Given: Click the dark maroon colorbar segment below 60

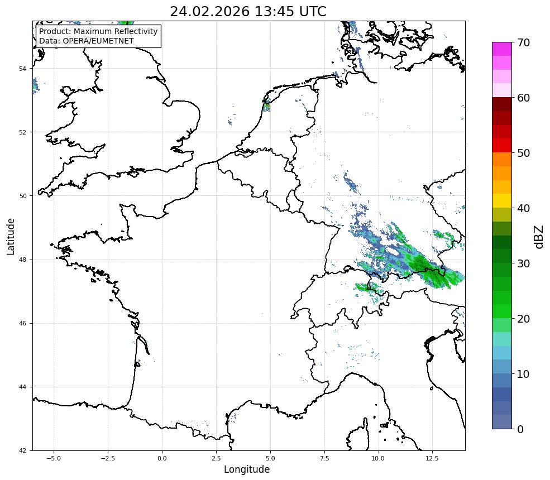Looking at the screenshot, I should click(502, 104).
